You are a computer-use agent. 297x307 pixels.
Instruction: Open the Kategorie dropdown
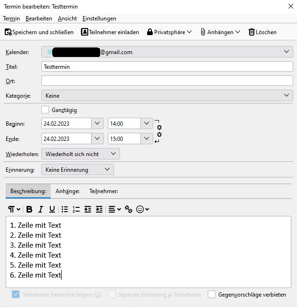click(167, 95)
